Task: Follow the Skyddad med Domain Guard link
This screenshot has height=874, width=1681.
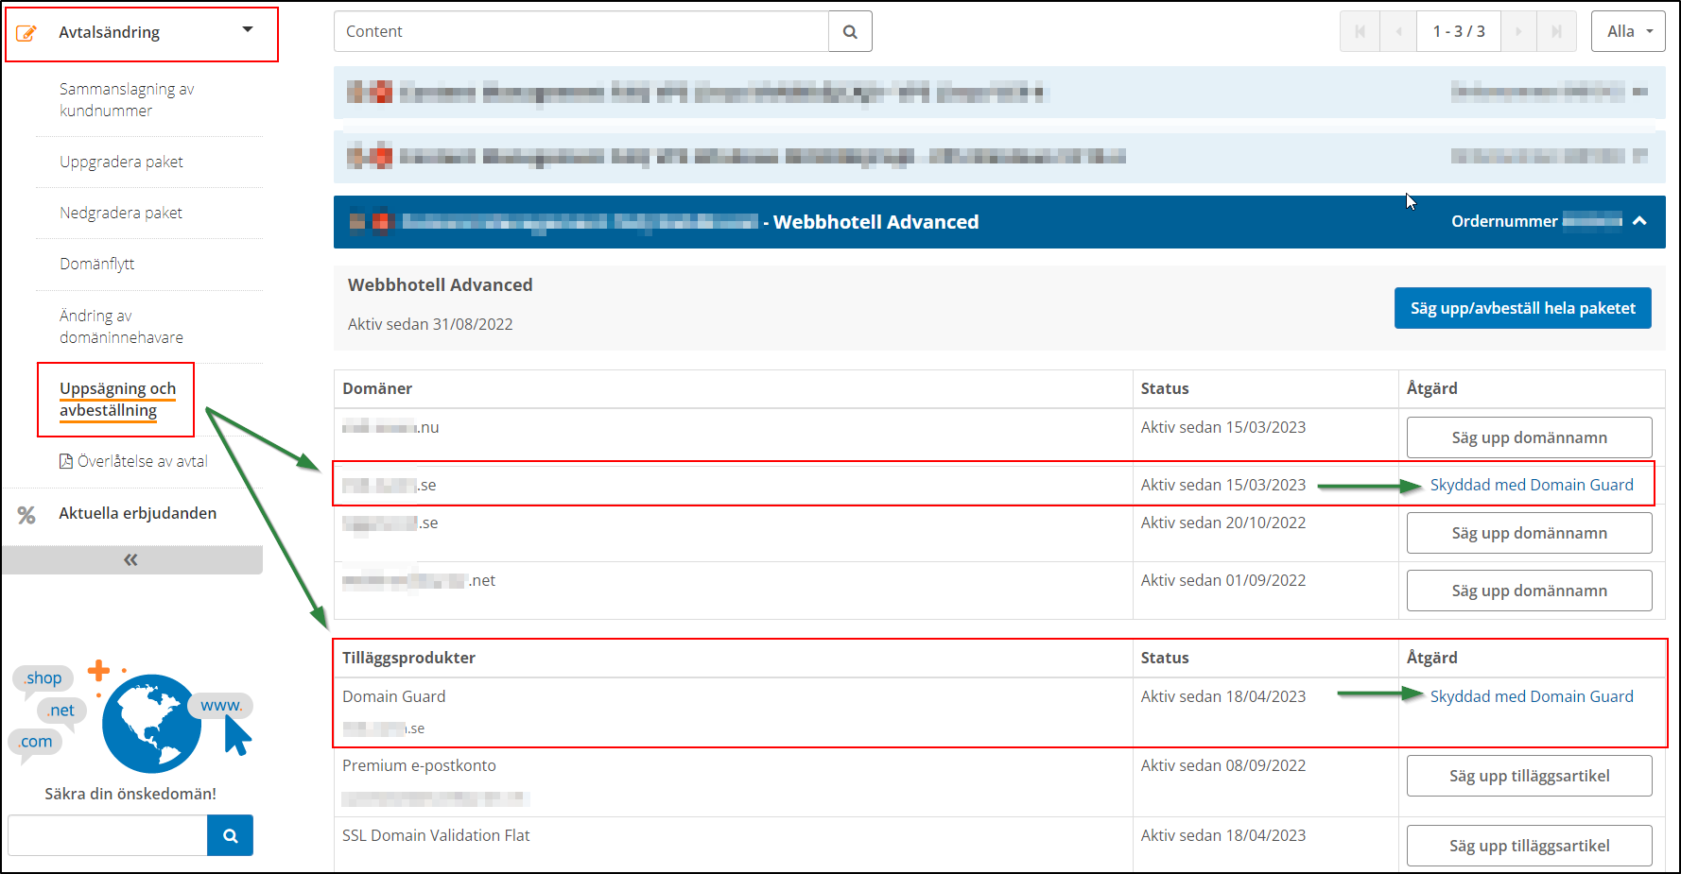Action: point(1531,484)
